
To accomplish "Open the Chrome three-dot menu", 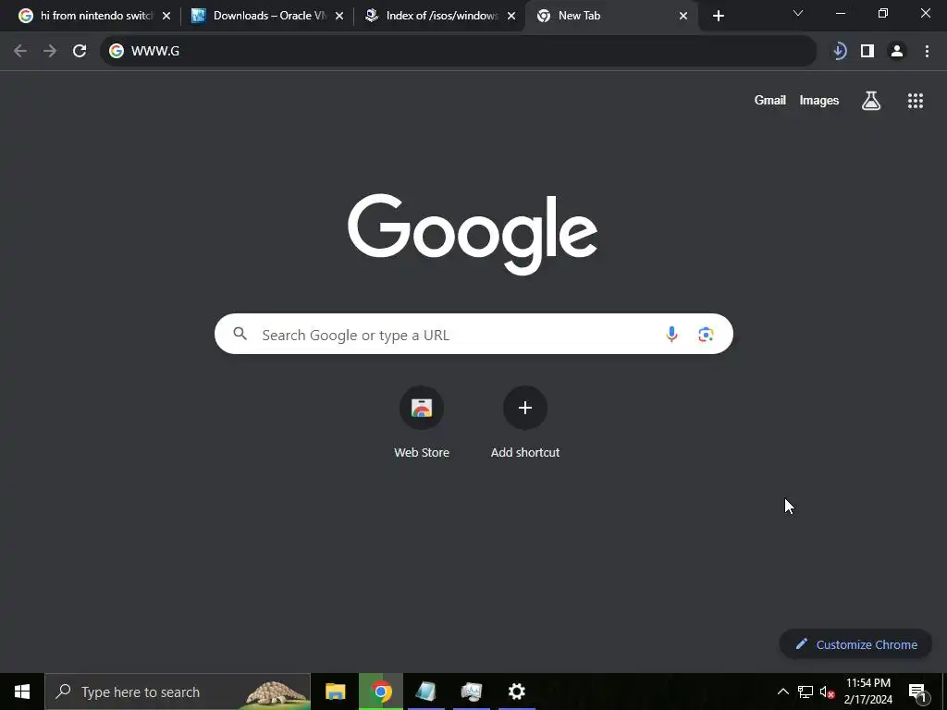I will click(927, 51).
